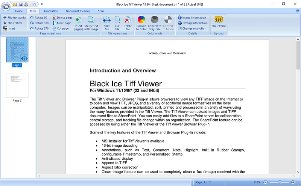Click the Flip horizontal tool
Viewport: 301px width, 186px height.
click(x=15, y=18)
